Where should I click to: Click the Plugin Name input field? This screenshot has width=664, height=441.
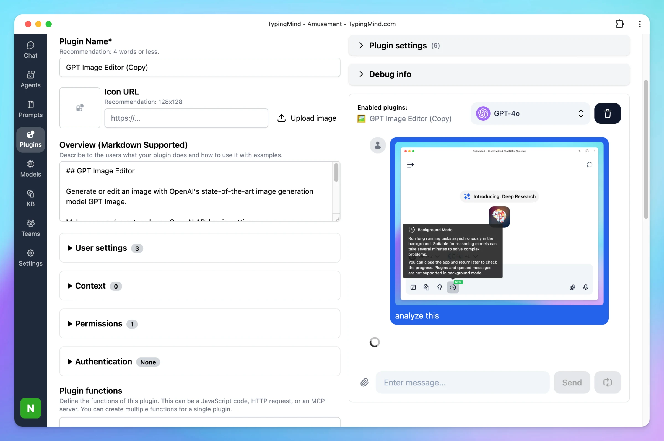click(200, 68)
